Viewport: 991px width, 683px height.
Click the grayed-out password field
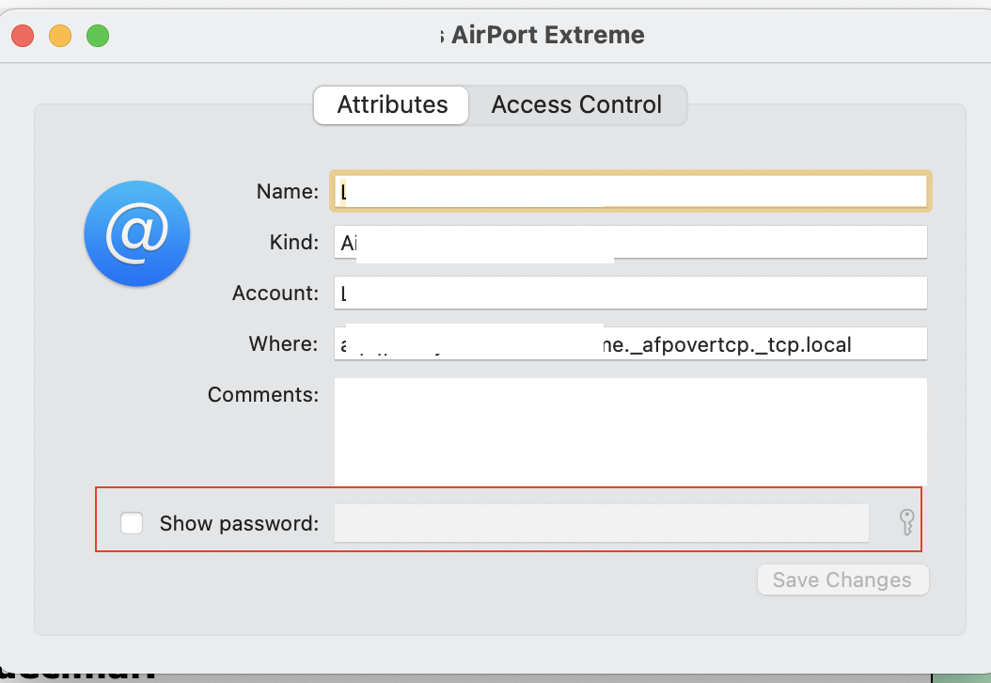pos(602,522)
